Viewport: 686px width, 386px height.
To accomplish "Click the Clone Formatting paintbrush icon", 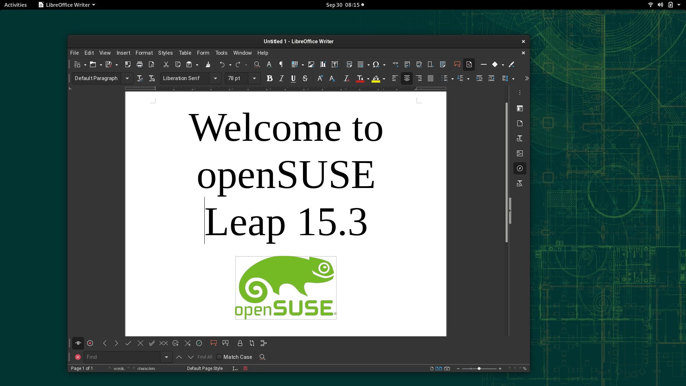I will 208,64.
